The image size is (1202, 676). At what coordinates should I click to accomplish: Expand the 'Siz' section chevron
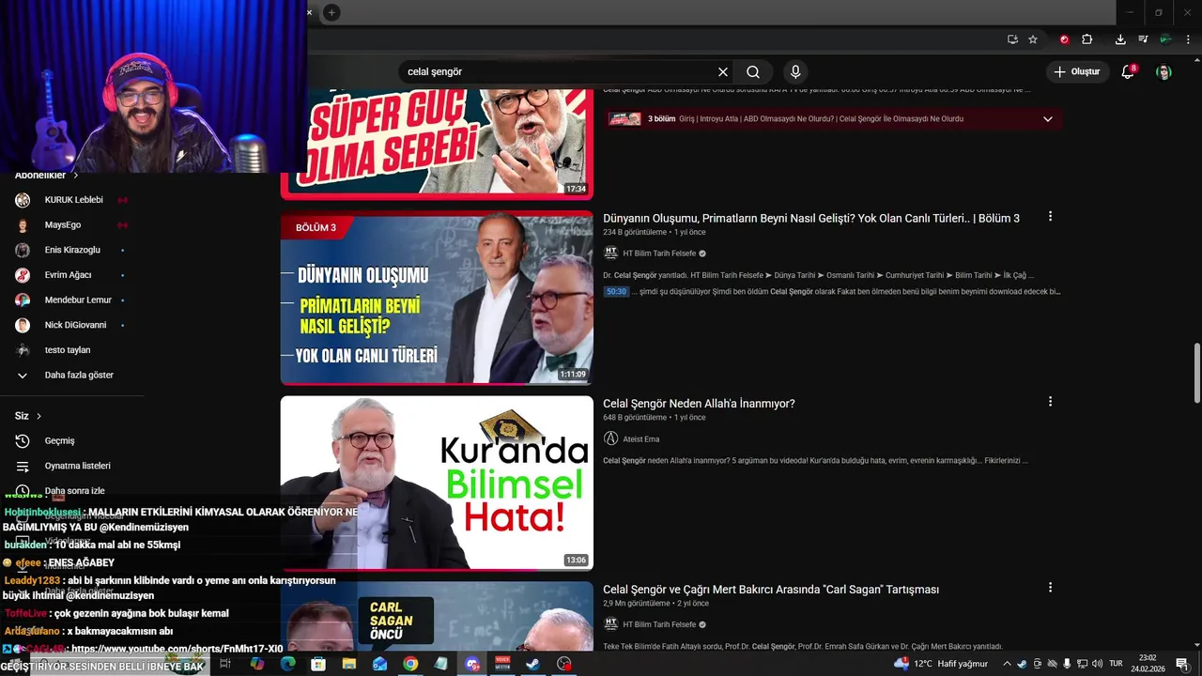39,416
